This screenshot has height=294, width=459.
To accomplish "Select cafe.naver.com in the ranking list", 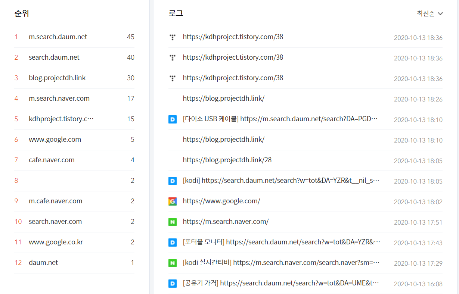I will [52, 160].
